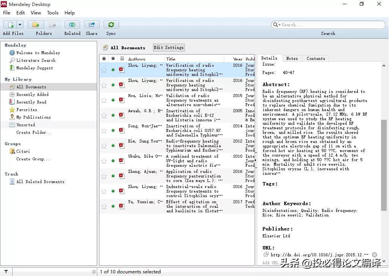Open the Tools menu
Screen dimensions: 389x276
[53, 13]
